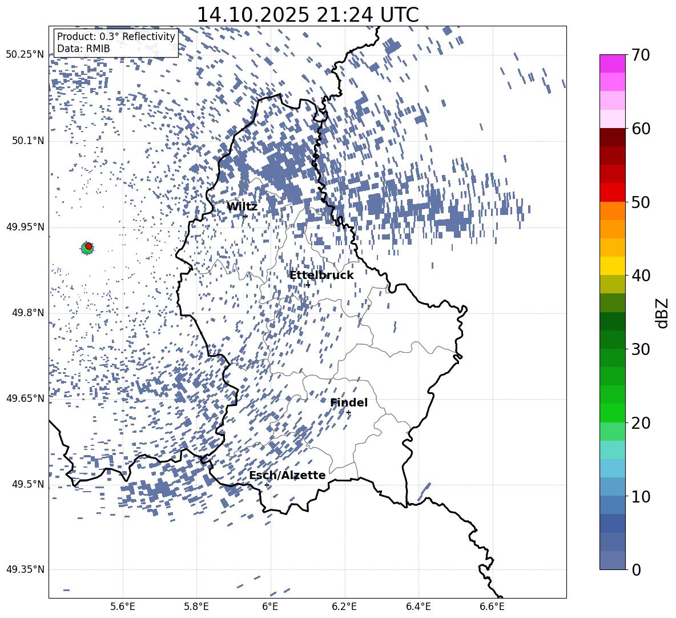The image size is (676, 618).
Task: Click the red radar site marker
Action: [88, 246]
